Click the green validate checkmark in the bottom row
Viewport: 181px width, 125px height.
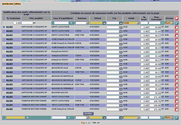177,117
